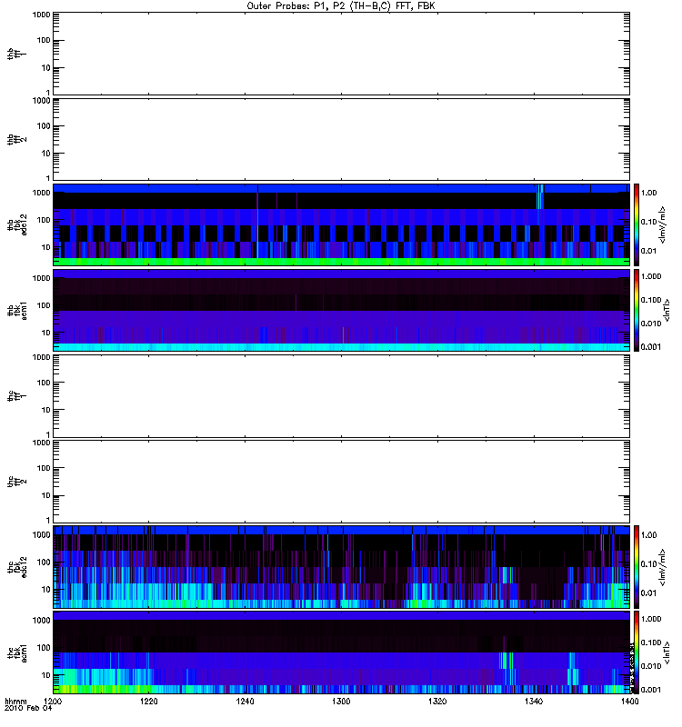Click the 0.10 tick of thb edc12 color bar
Screen dimensions: 682x727
tap(648, 222)
